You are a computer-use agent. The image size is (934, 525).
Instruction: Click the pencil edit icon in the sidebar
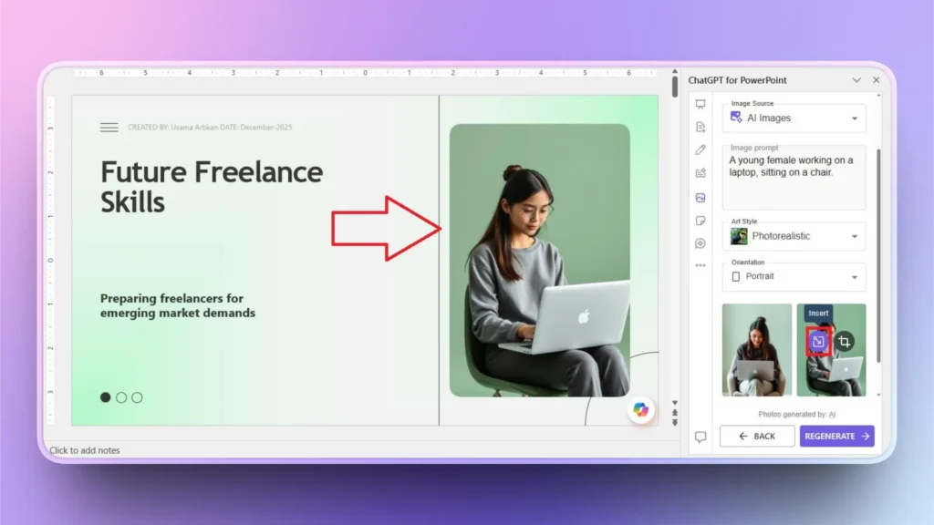pos(700,150)
